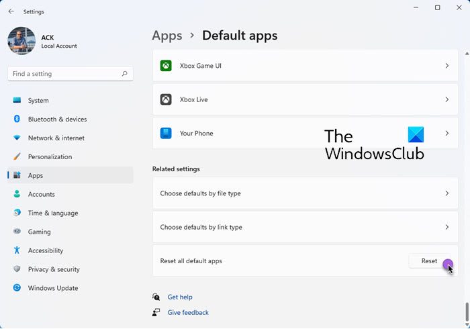
Task: Open the Give feedback link
Action: tap(188, 312)
